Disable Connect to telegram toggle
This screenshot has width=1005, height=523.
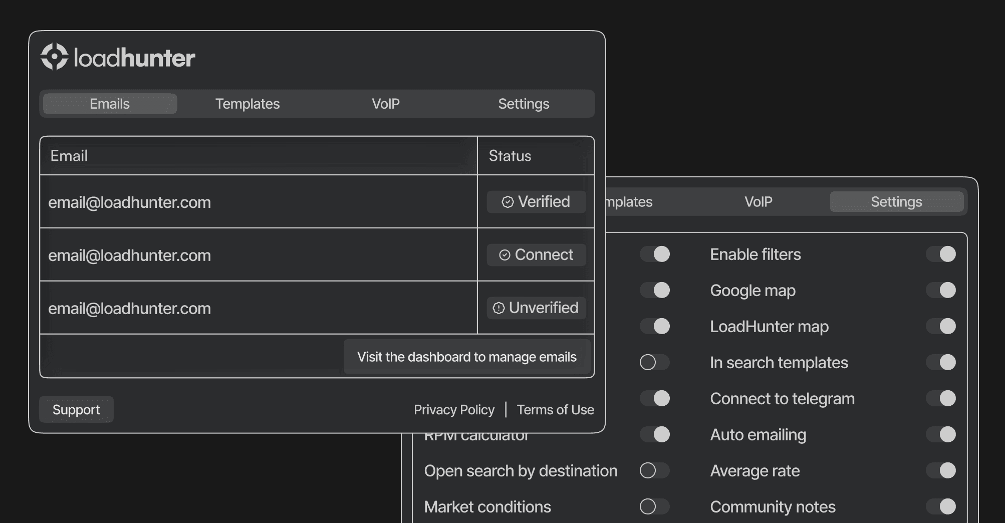click(940, 398)
